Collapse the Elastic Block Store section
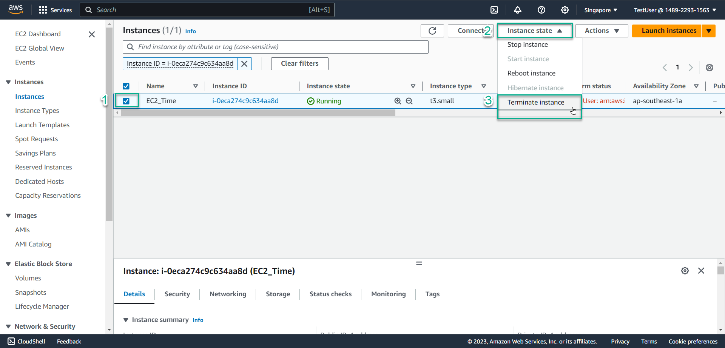This screenshot has width=725, height=348. [8, 264]
